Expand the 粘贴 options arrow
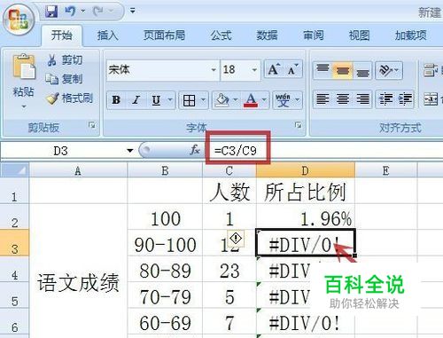This screenshot has height=338, width=443. click(x=24, y=106)
